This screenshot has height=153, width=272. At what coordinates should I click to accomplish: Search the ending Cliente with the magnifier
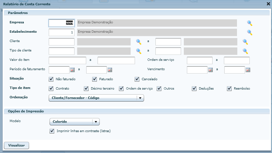point(245,42)
